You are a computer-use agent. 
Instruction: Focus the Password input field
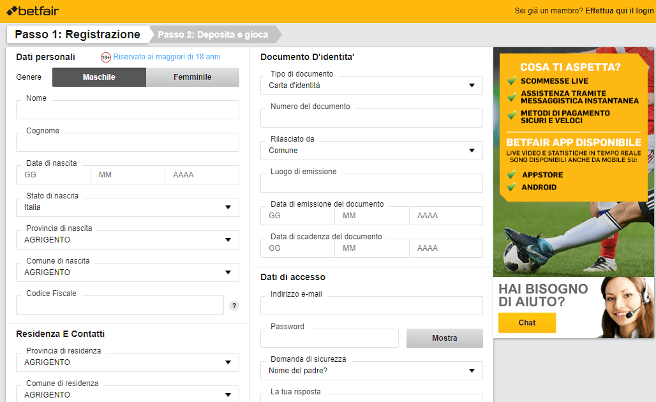click(329, 338)
